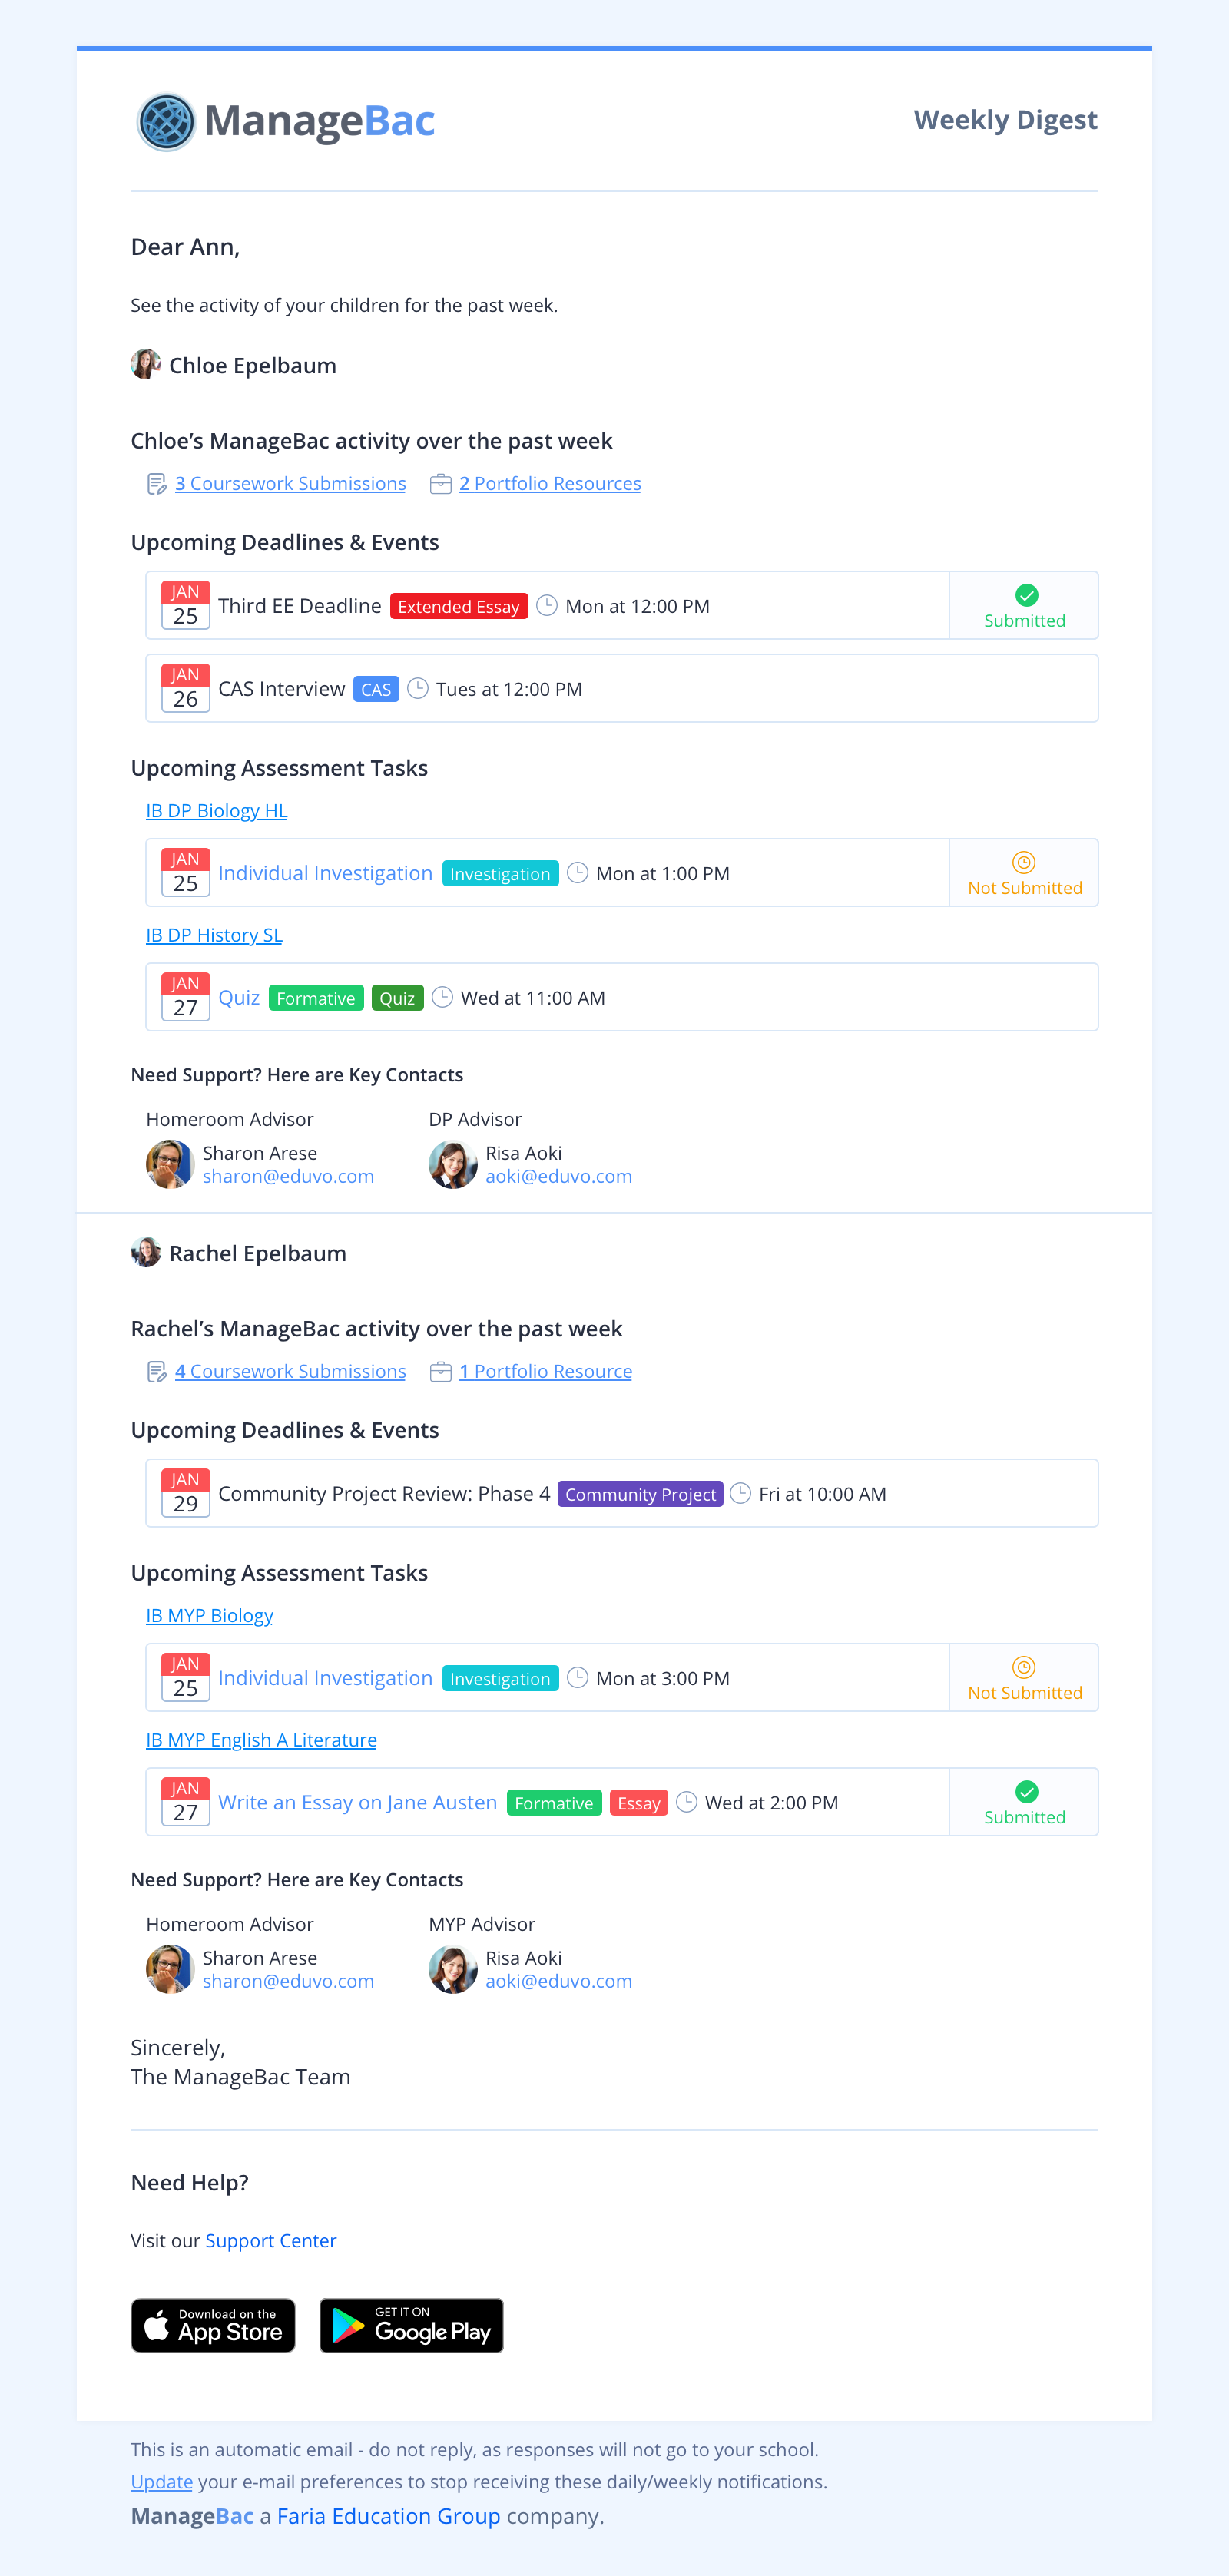Click the Extended Essay red tag
Screen dimensions: 1229x2576
pos(459,606)
